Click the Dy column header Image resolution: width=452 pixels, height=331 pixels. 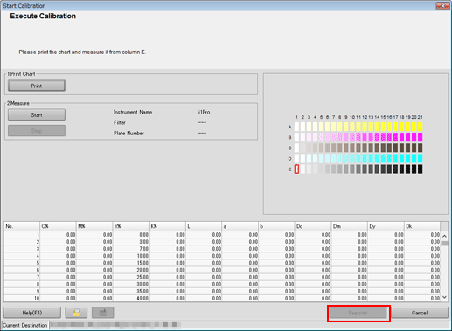click(x=386, y=226)
